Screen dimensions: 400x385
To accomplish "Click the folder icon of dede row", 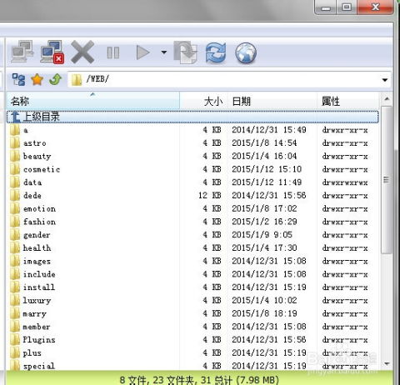I will click(15, 196).
